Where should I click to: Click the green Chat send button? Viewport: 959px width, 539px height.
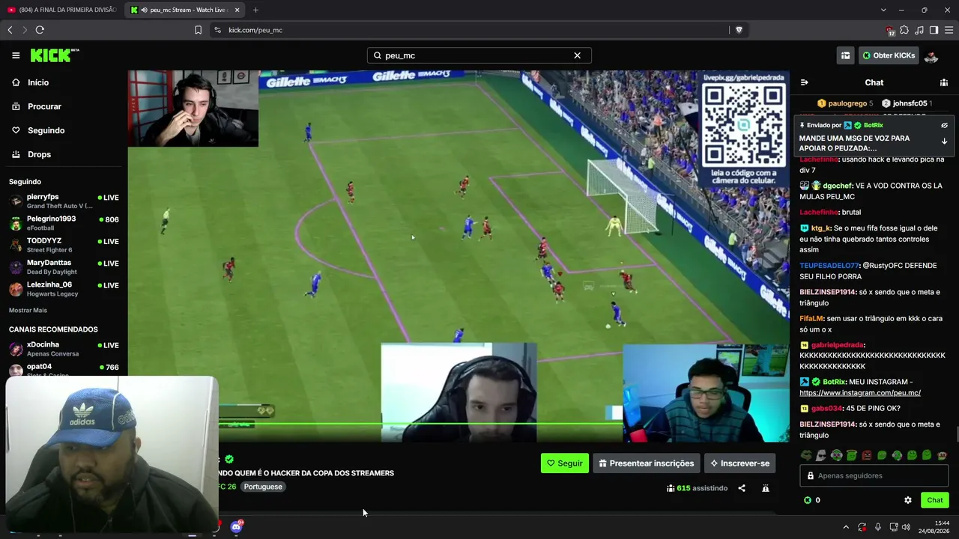[x=934, y=500]
